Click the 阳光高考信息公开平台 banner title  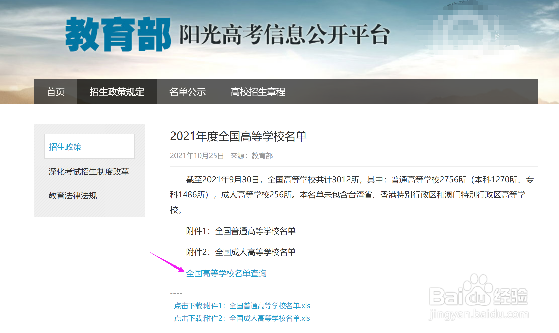click(285, 35)
